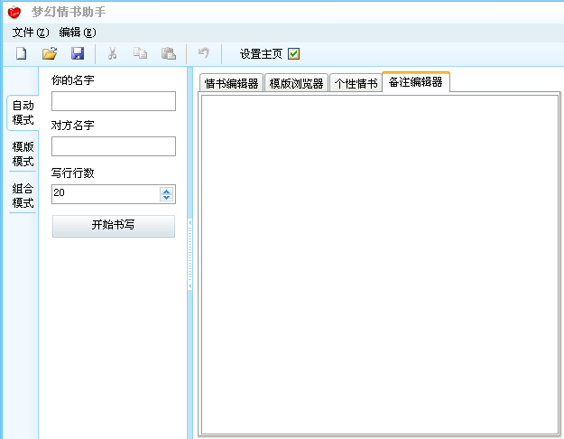This screenshot has height=439, width=564.
Task: Click the Paste clipboard icon
Action: coord(169,53)
